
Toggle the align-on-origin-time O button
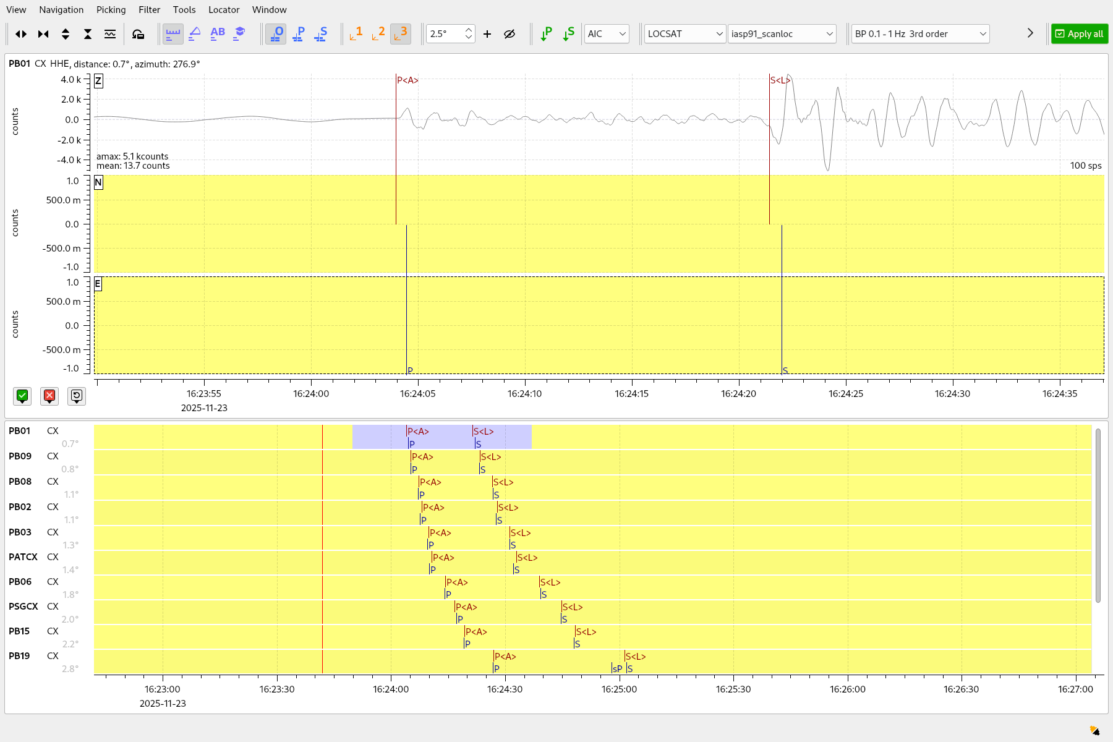[x=276, y=34]
